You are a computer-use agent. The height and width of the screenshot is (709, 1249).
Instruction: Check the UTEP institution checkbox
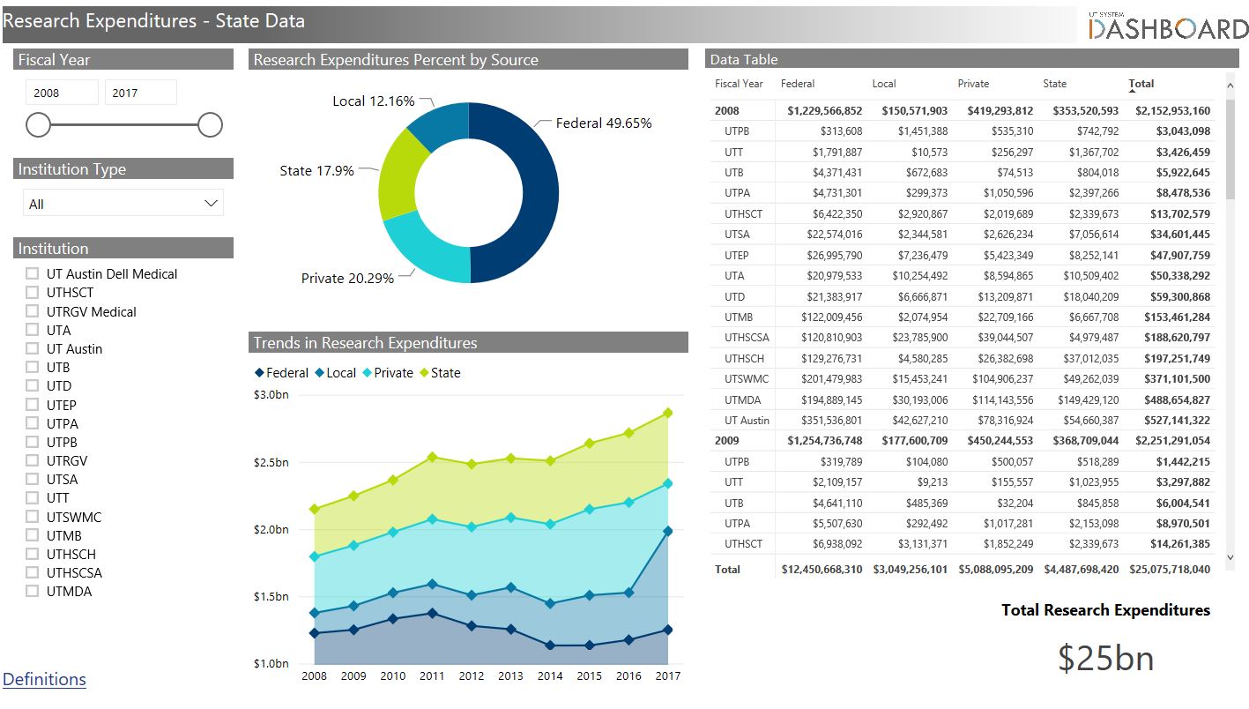(x=32, y=405)
